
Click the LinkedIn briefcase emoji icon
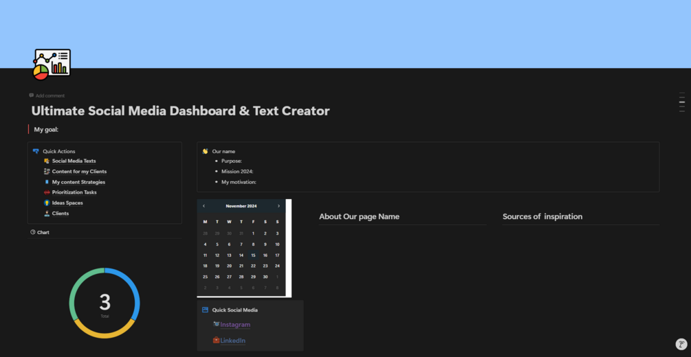point(216,340)
